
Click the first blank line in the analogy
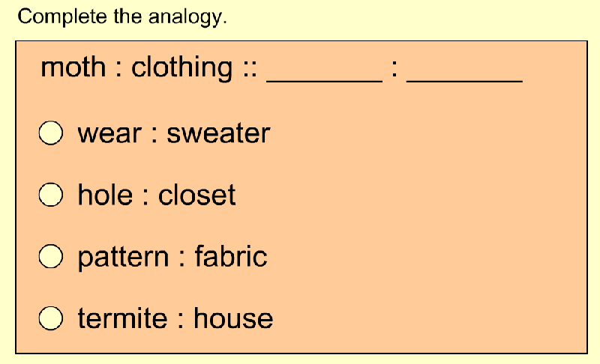325,80
